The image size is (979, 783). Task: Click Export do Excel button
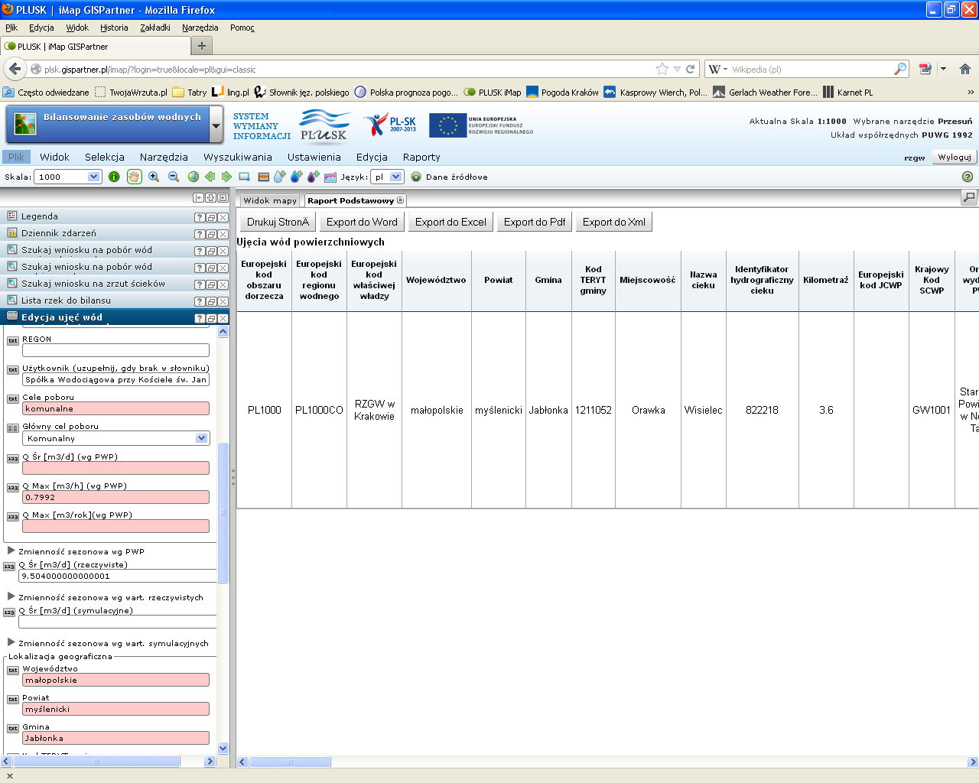coord(450,222)
